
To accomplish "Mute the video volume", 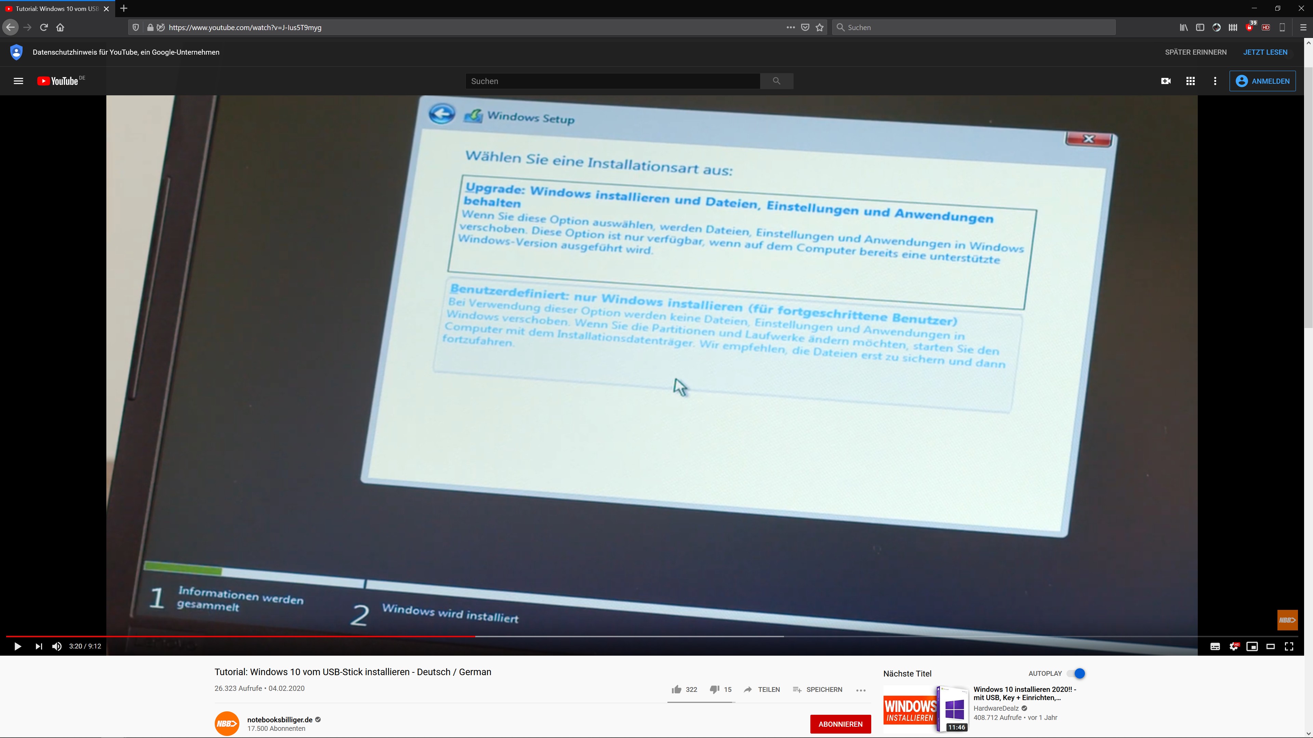I will 57,646.
